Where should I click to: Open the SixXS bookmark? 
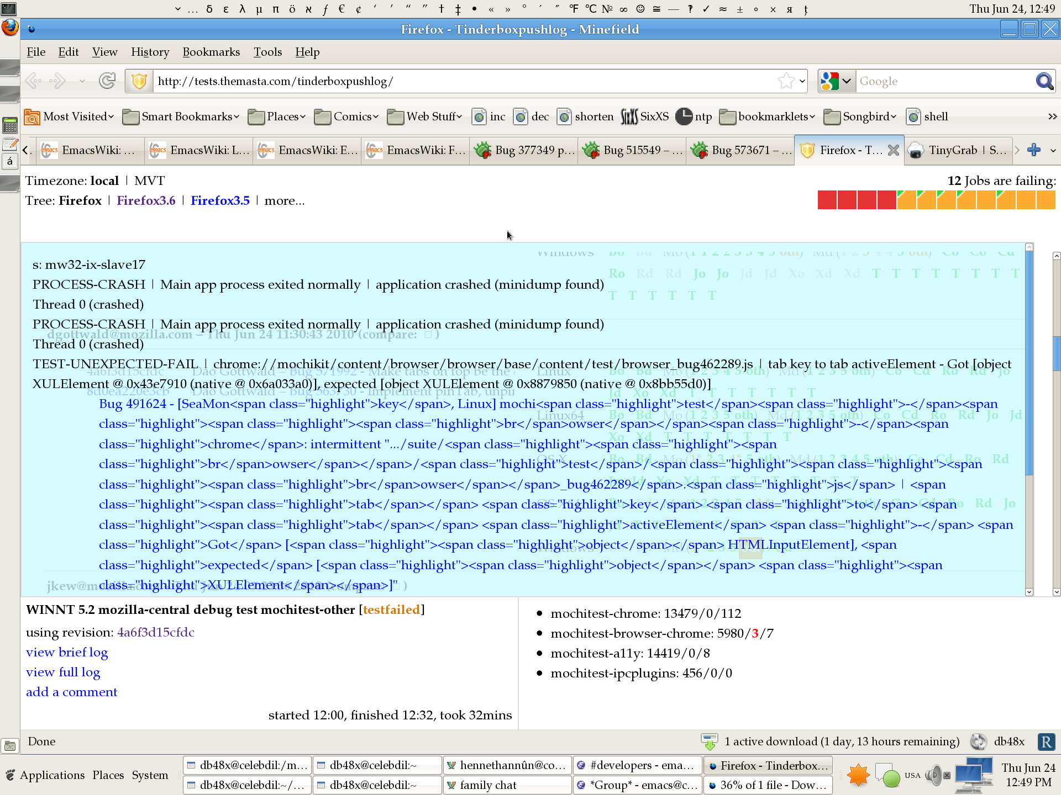click(644, 116)
